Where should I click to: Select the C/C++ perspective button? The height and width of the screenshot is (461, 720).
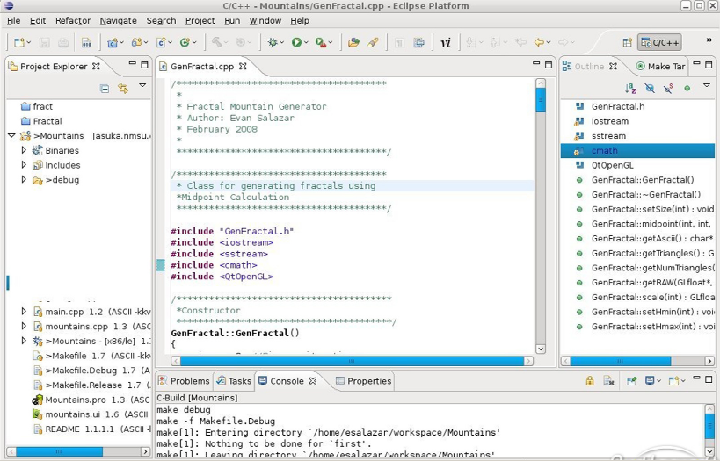[658, 42]
